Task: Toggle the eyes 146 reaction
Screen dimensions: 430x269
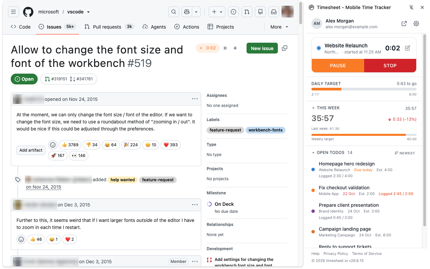Action: coord(79,156)
